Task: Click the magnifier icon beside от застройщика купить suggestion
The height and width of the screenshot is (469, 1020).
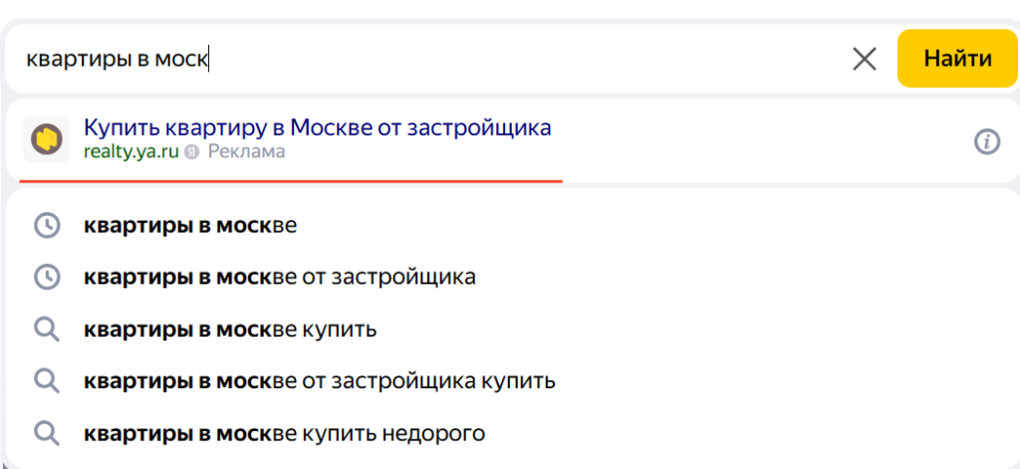Action: click(x=47, y=381)
